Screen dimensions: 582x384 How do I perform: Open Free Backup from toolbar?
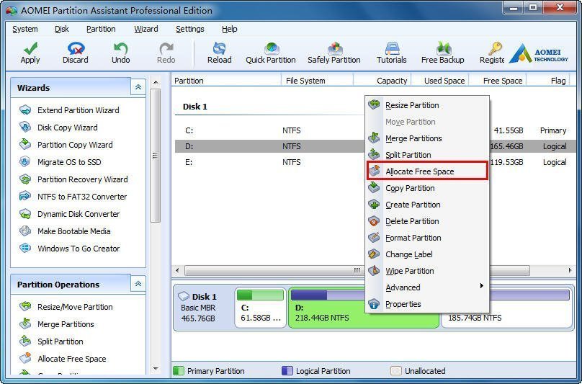point(443,53)
